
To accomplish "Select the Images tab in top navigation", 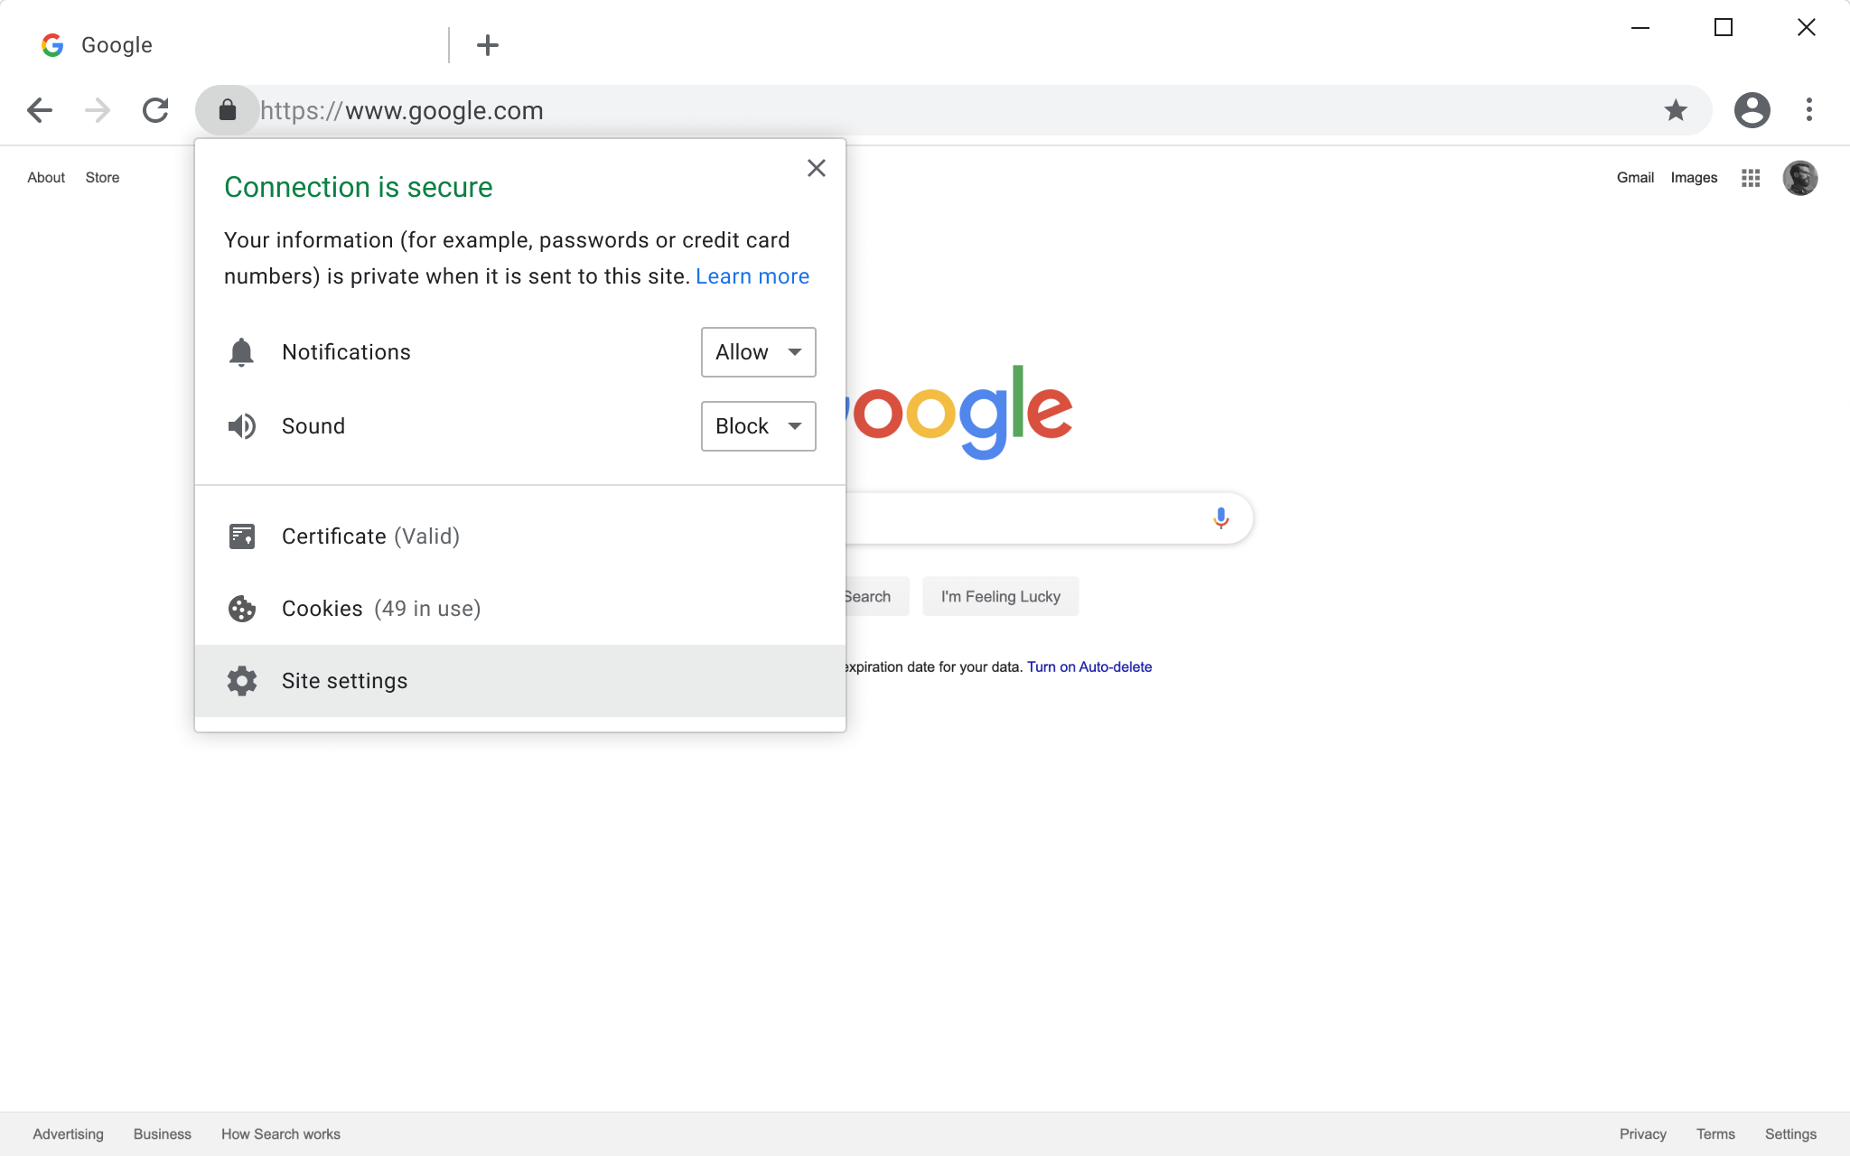I will tap(1694, 177).
